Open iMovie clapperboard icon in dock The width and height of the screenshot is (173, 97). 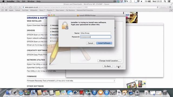(131, 93)
